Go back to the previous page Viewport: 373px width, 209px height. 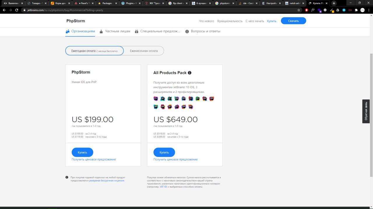pos(4,10)
